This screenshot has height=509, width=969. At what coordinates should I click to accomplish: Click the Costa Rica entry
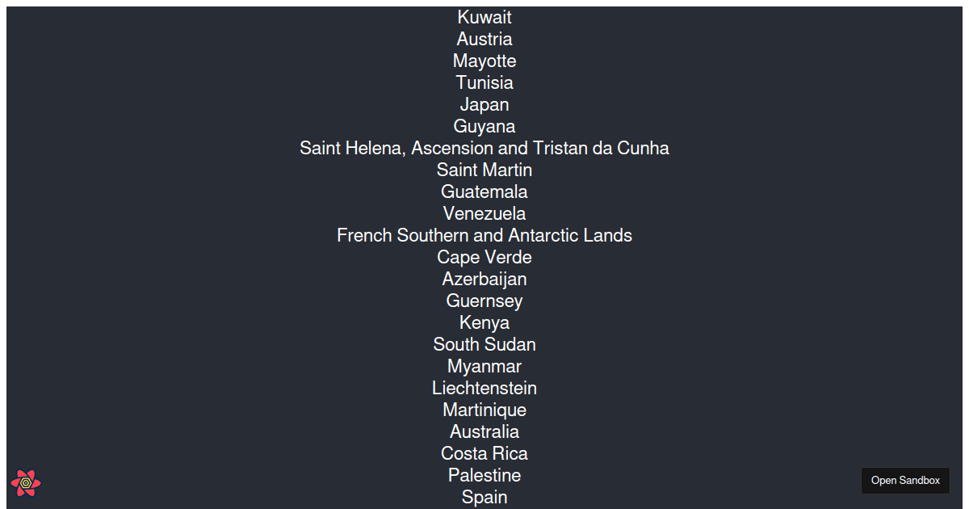click(484, 453)
